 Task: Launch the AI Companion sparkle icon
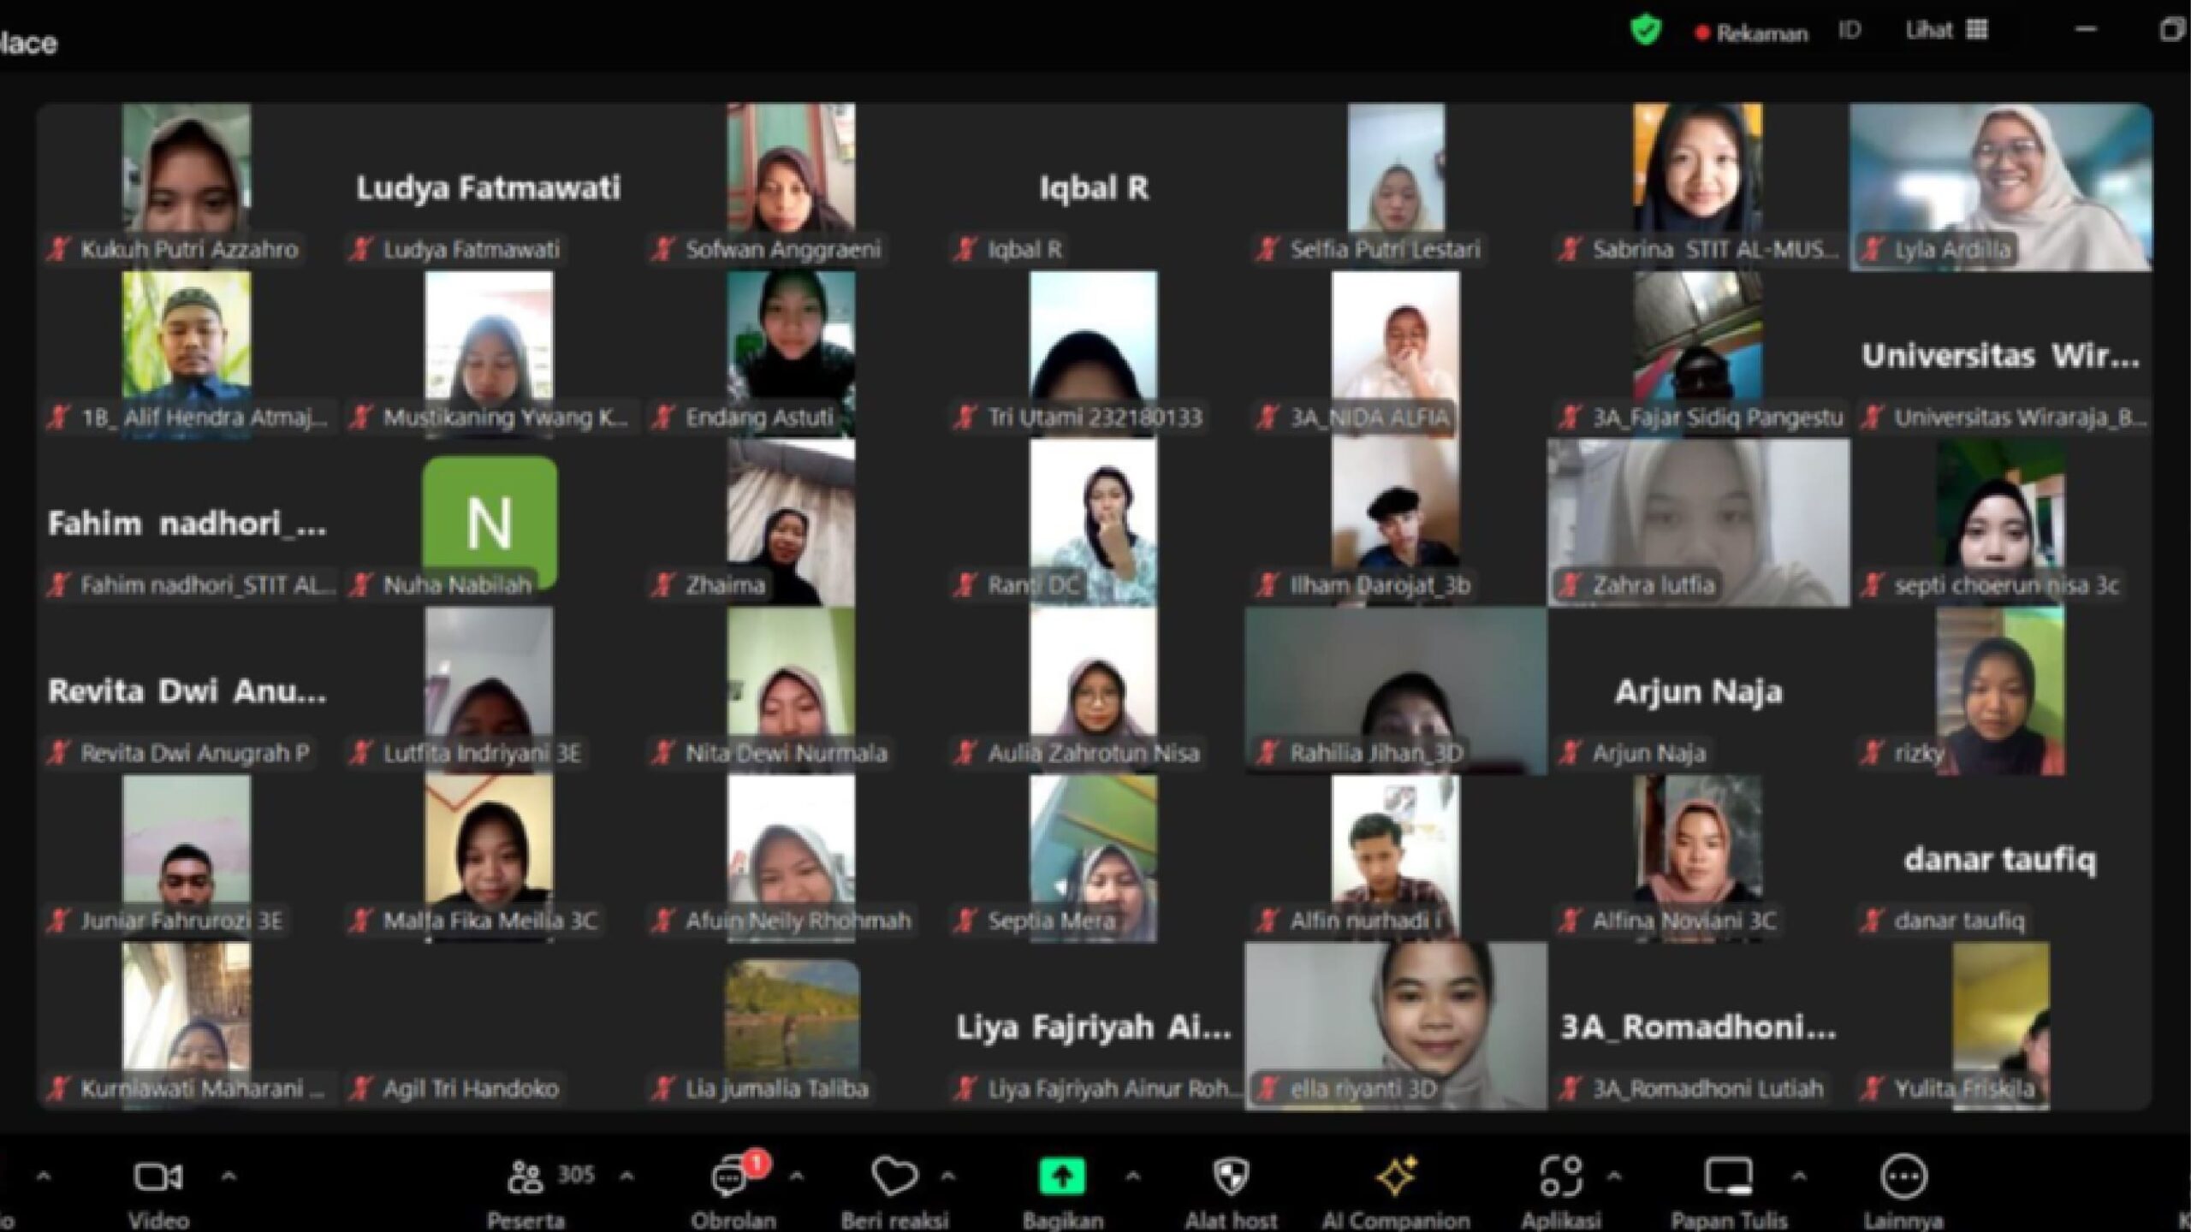(x=1396, y=1177)
